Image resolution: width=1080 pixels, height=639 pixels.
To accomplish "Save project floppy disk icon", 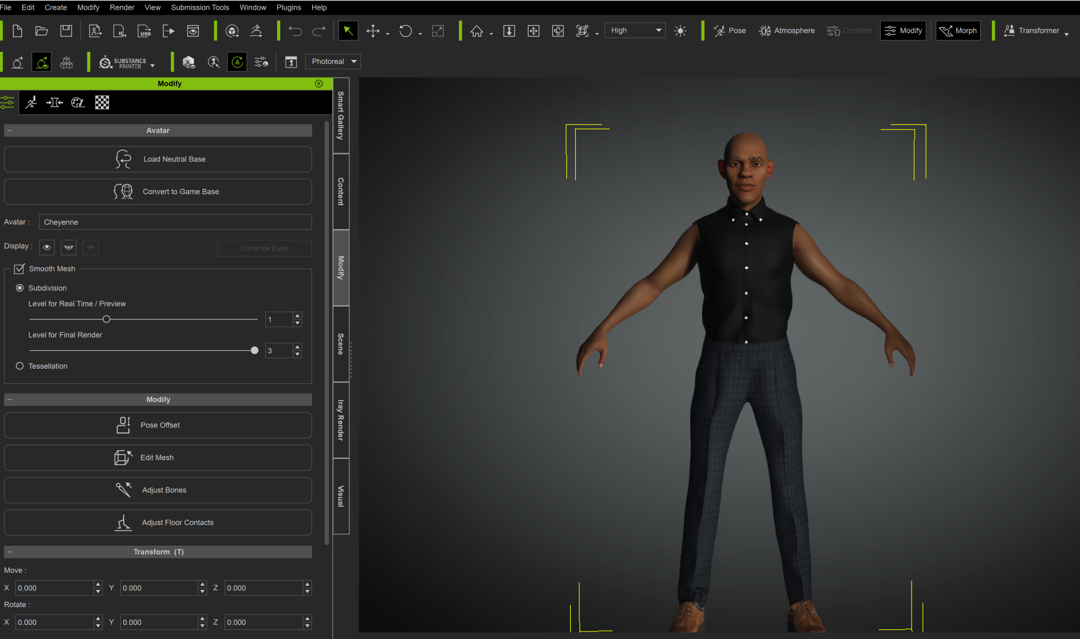I will [x=66, y=31].
